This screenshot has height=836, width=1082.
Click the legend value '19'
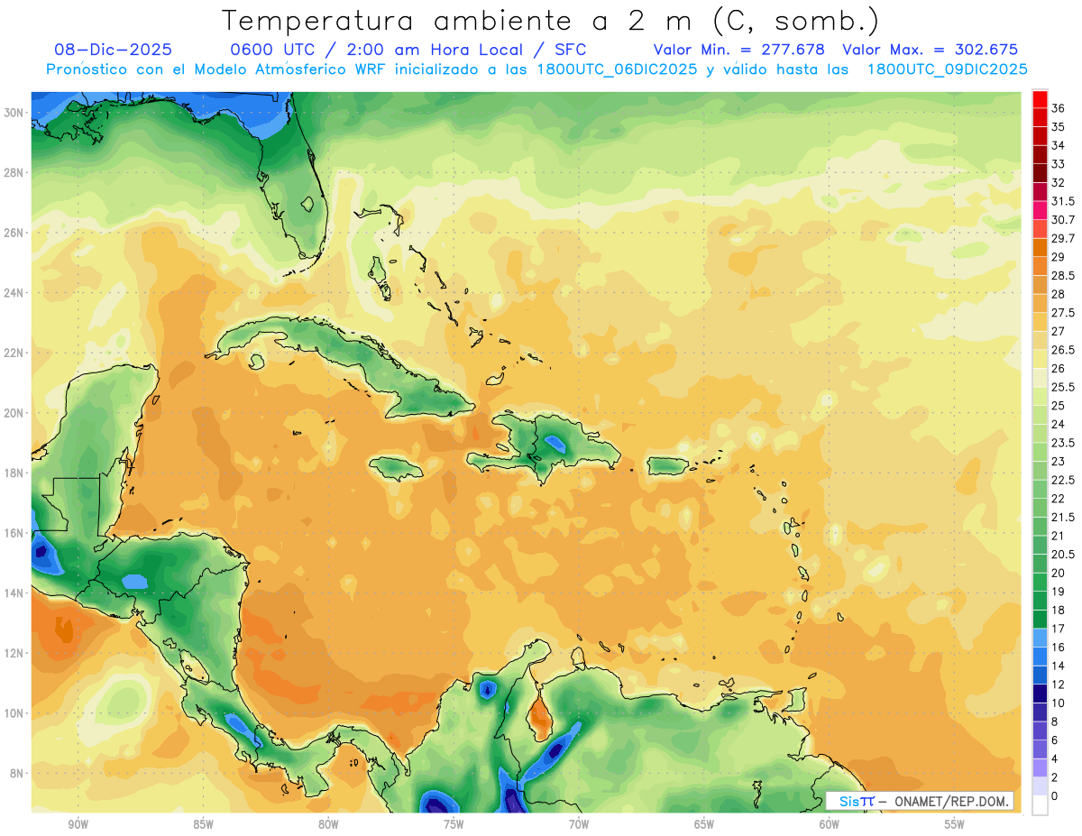pos(1059,592)
